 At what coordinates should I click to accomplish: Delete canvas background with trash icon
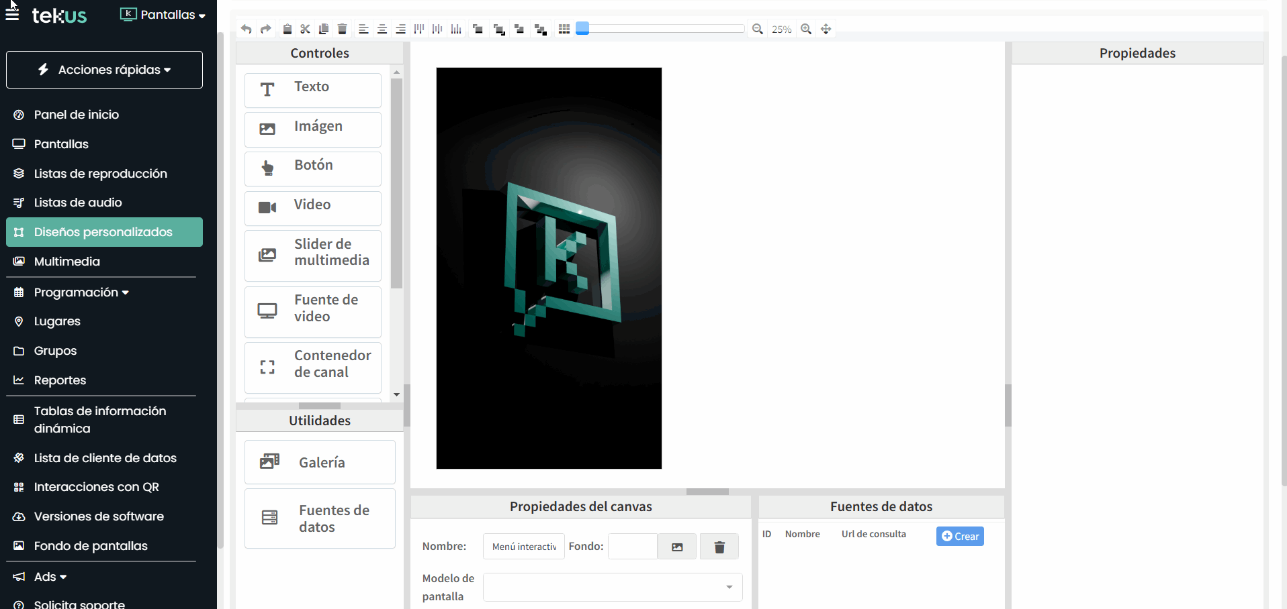tap(719, 547)
